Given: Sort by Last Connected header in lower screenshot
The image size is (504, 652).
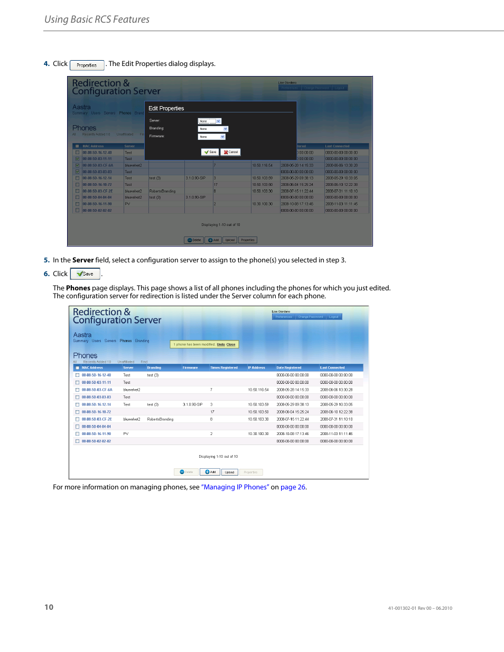Looking at the screenshot, I should pyautogui.click(x=332, y=367).
